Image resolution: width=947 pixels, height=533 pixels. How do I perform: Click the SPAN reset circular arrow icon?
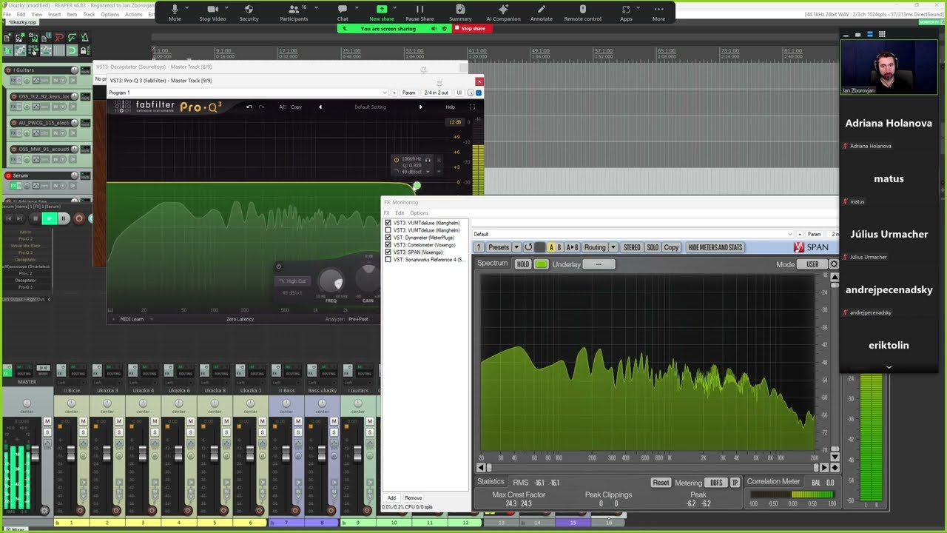point(528,247)
